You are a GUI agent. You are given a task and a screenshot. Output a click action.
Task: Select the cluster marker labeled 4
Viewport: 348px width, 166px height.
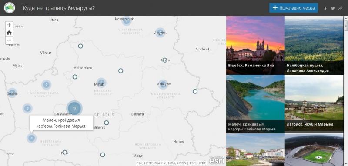pyautogui.click(x=31, y=138)
